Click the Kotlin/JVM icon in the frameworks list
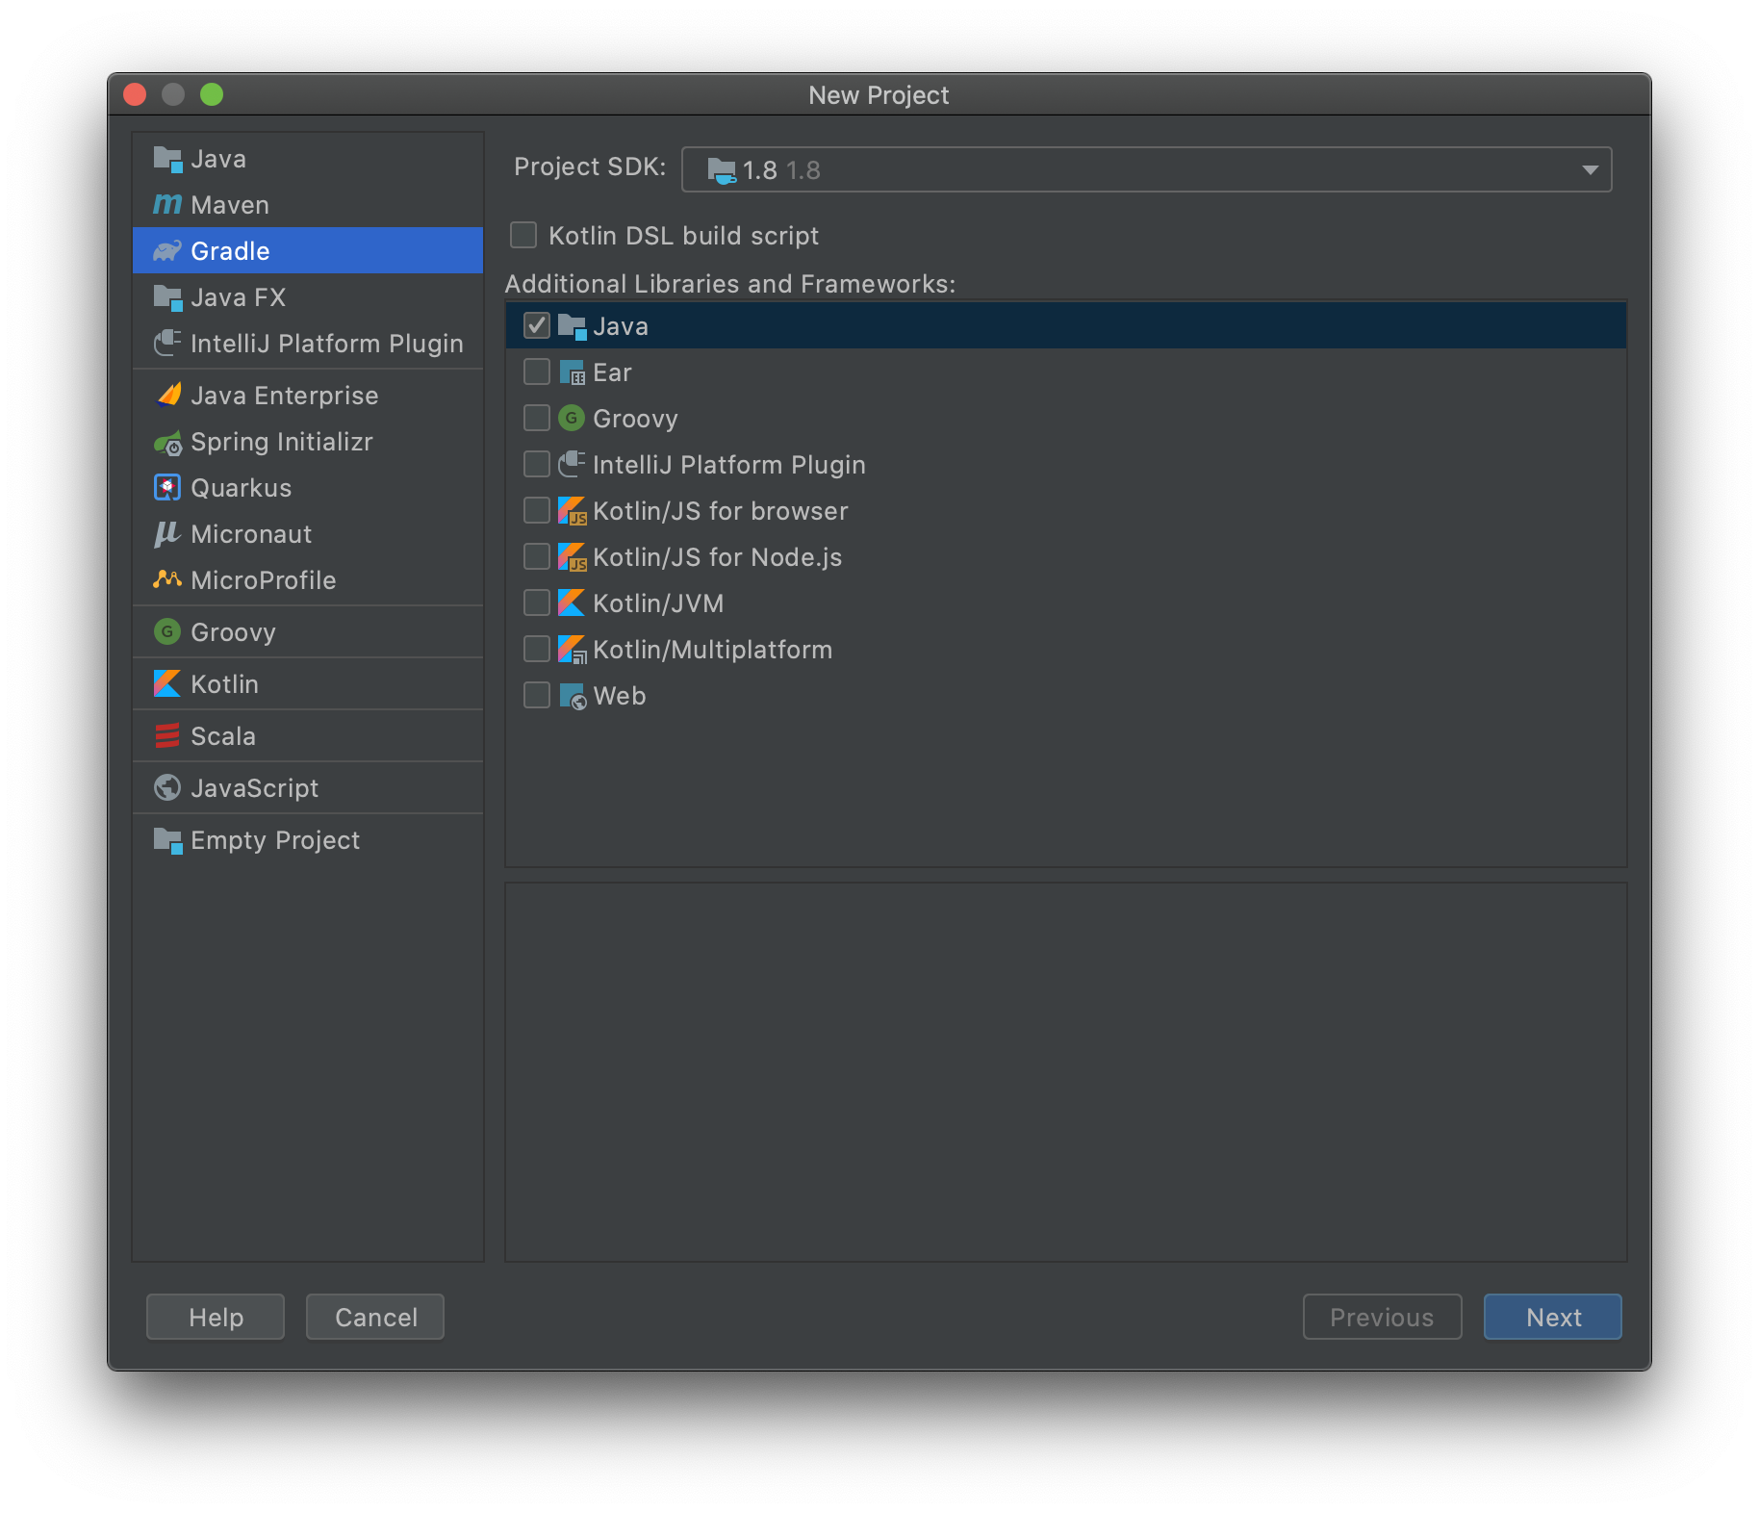 [x=572, y=603]
